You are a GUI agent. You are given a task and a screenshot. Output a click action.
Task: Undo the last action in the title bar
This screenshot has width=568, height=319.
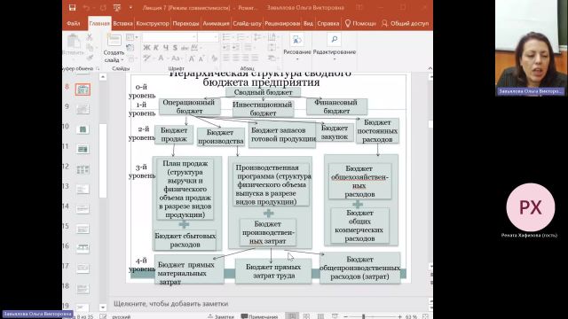click(87, 7)
